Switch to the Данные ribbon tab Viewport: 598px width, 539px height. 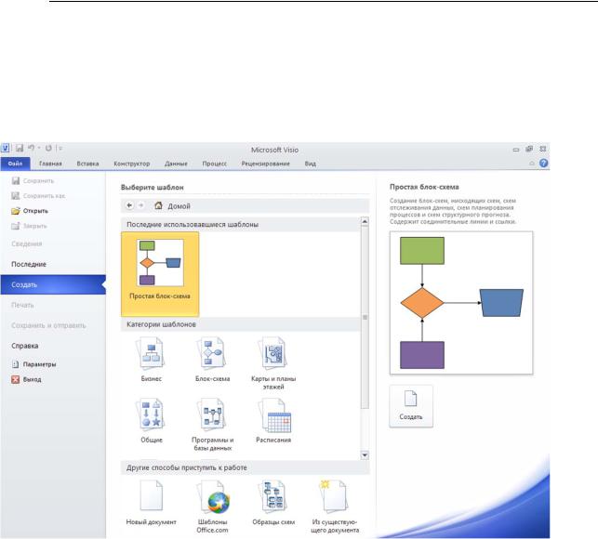pos(176,164)
